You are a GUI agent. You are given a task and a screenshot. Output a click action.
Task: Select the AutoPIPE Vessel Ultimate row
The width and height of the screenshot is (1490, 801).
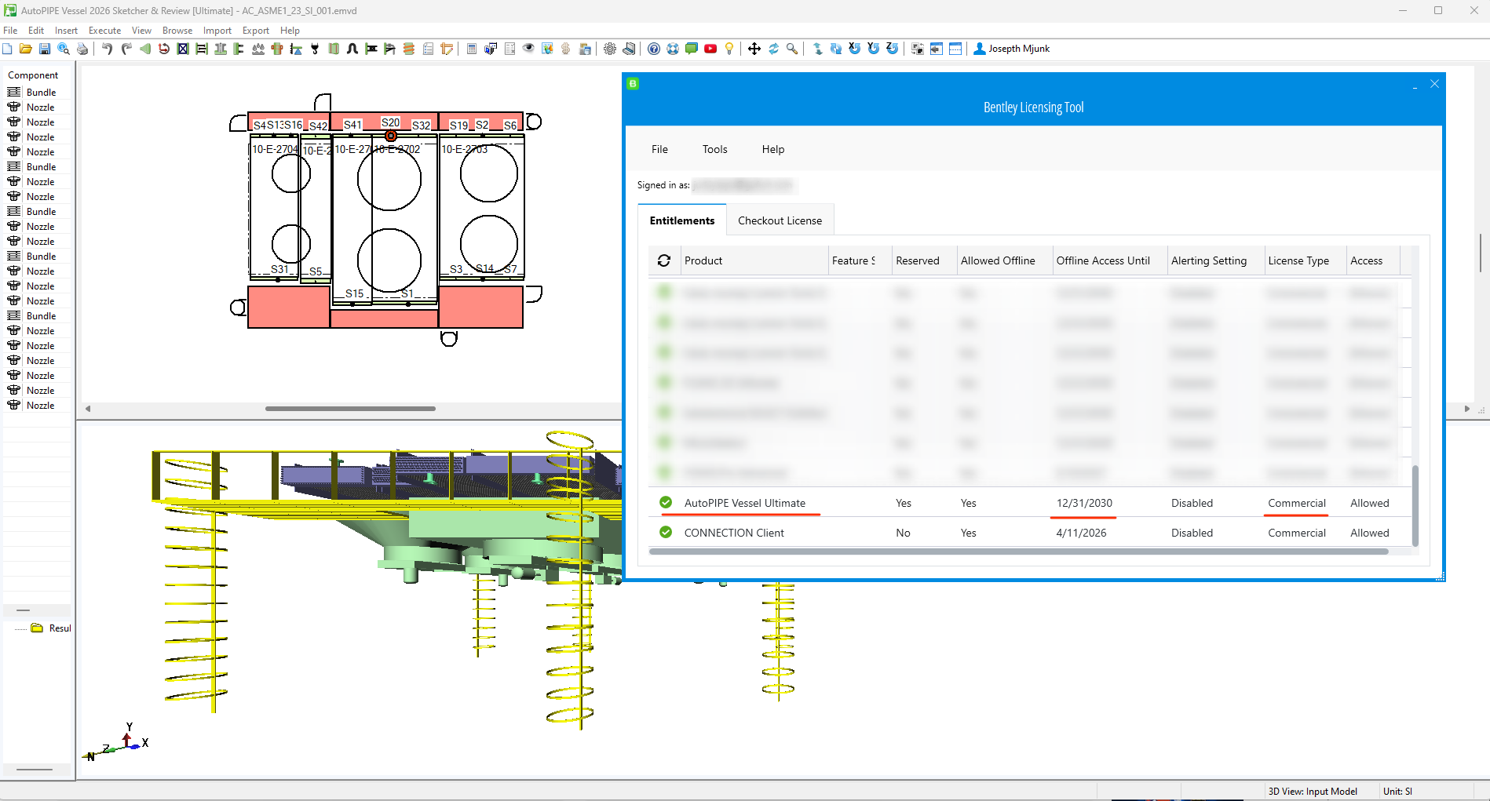coord(744,503)
